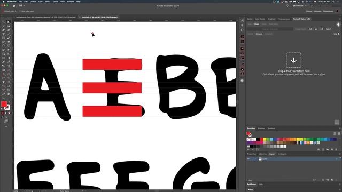Open the Properties tab

[252, 154]
